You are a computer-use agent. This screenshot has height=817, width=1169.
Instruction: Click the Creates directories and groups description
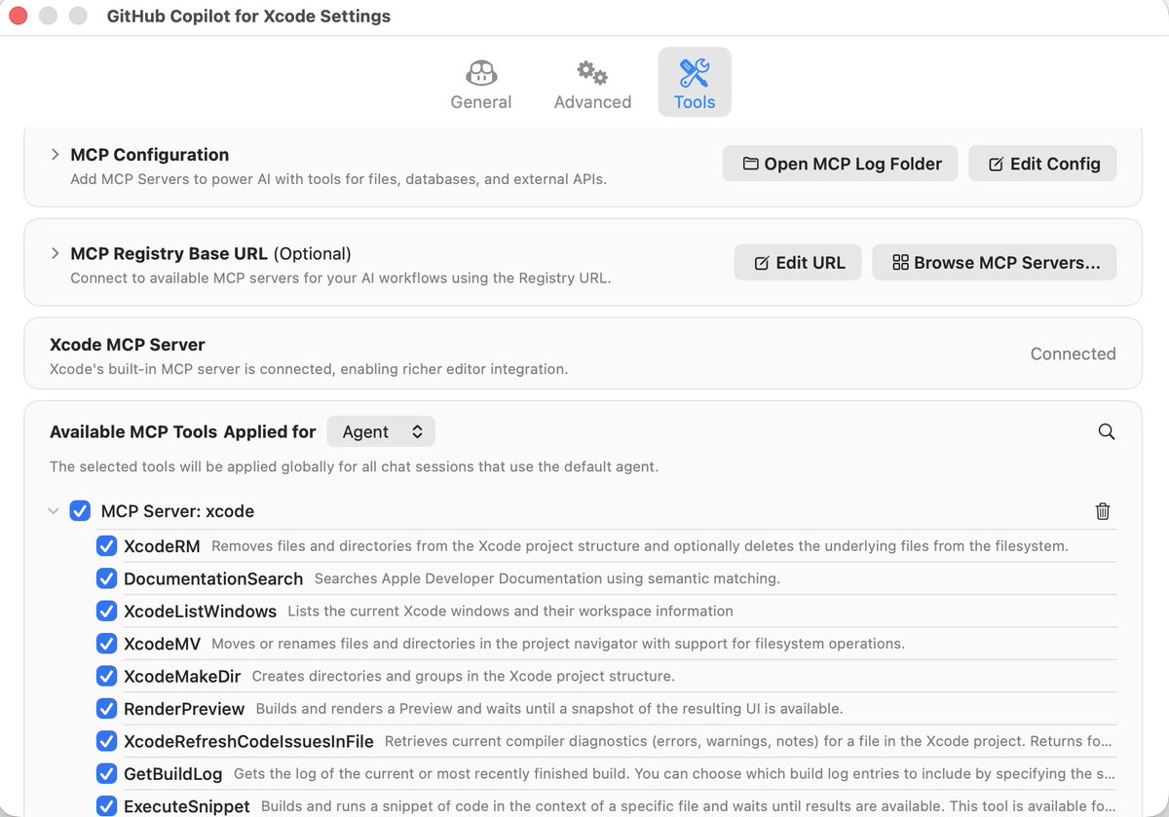[x=464, y=676]
